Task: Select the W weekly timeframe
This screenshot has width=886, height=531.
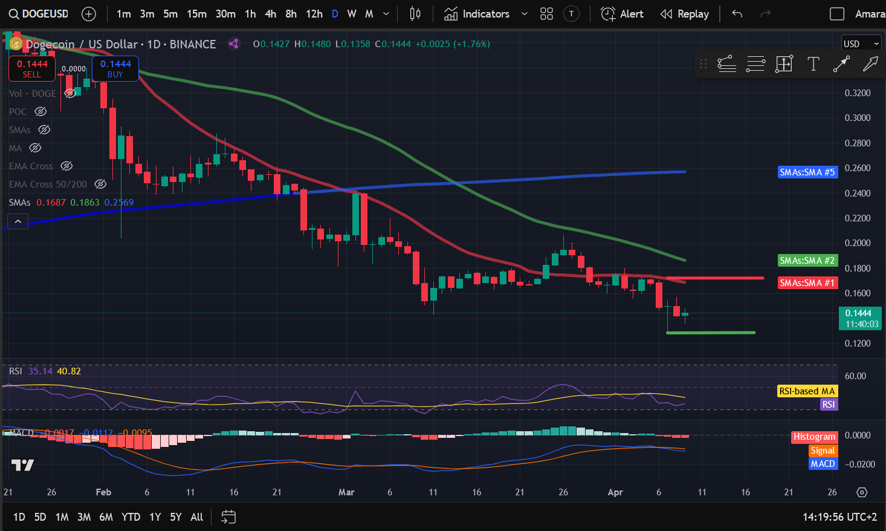Action: [x=352, y=14]
